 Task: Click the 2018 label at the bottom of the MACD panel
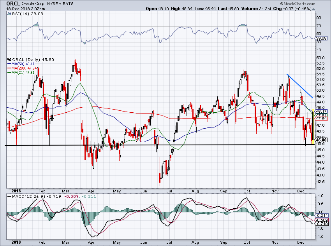click(x=16, y=242)
